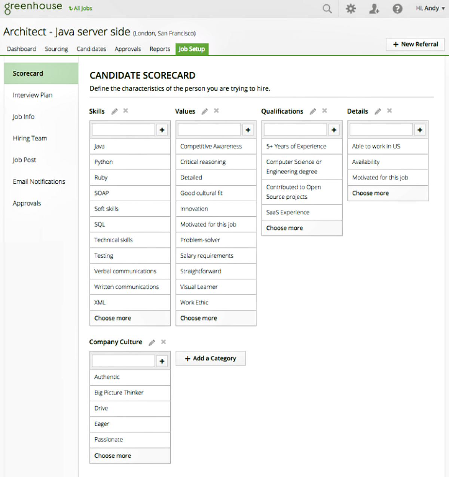Edit the Company Culture category name
The height and width of the screenshot is (477, 449).
click(152, 342)
